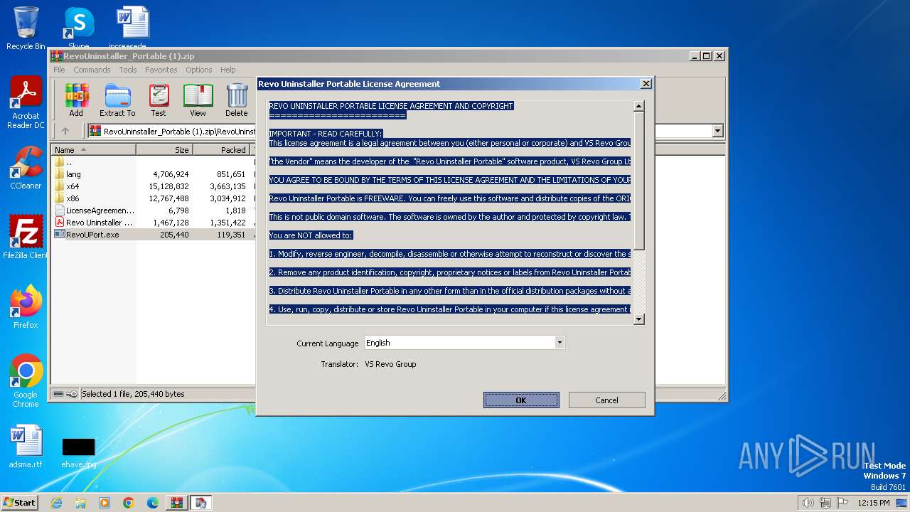
Task: Switch to Revo Uninstaller taskbar button
Action: 201,503
